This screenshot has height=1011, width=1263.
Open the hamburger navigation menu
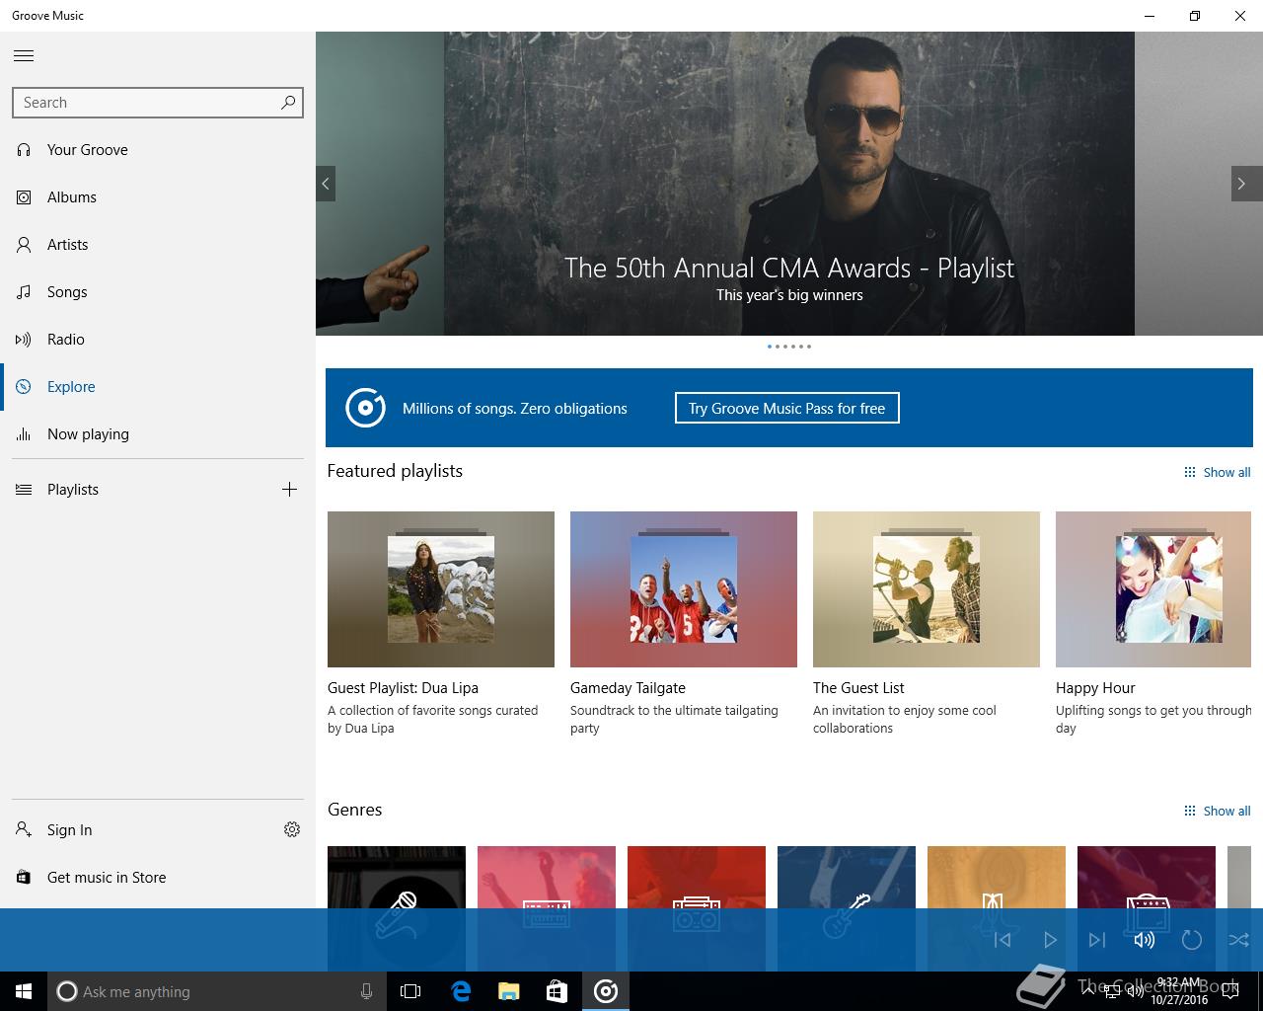(x=24, y=55)
